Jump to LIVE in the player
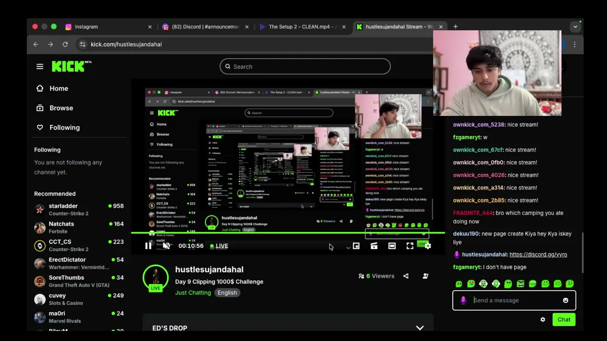This screenshot has height=341, width=607. pyautogui.click(x=219, y=246)
